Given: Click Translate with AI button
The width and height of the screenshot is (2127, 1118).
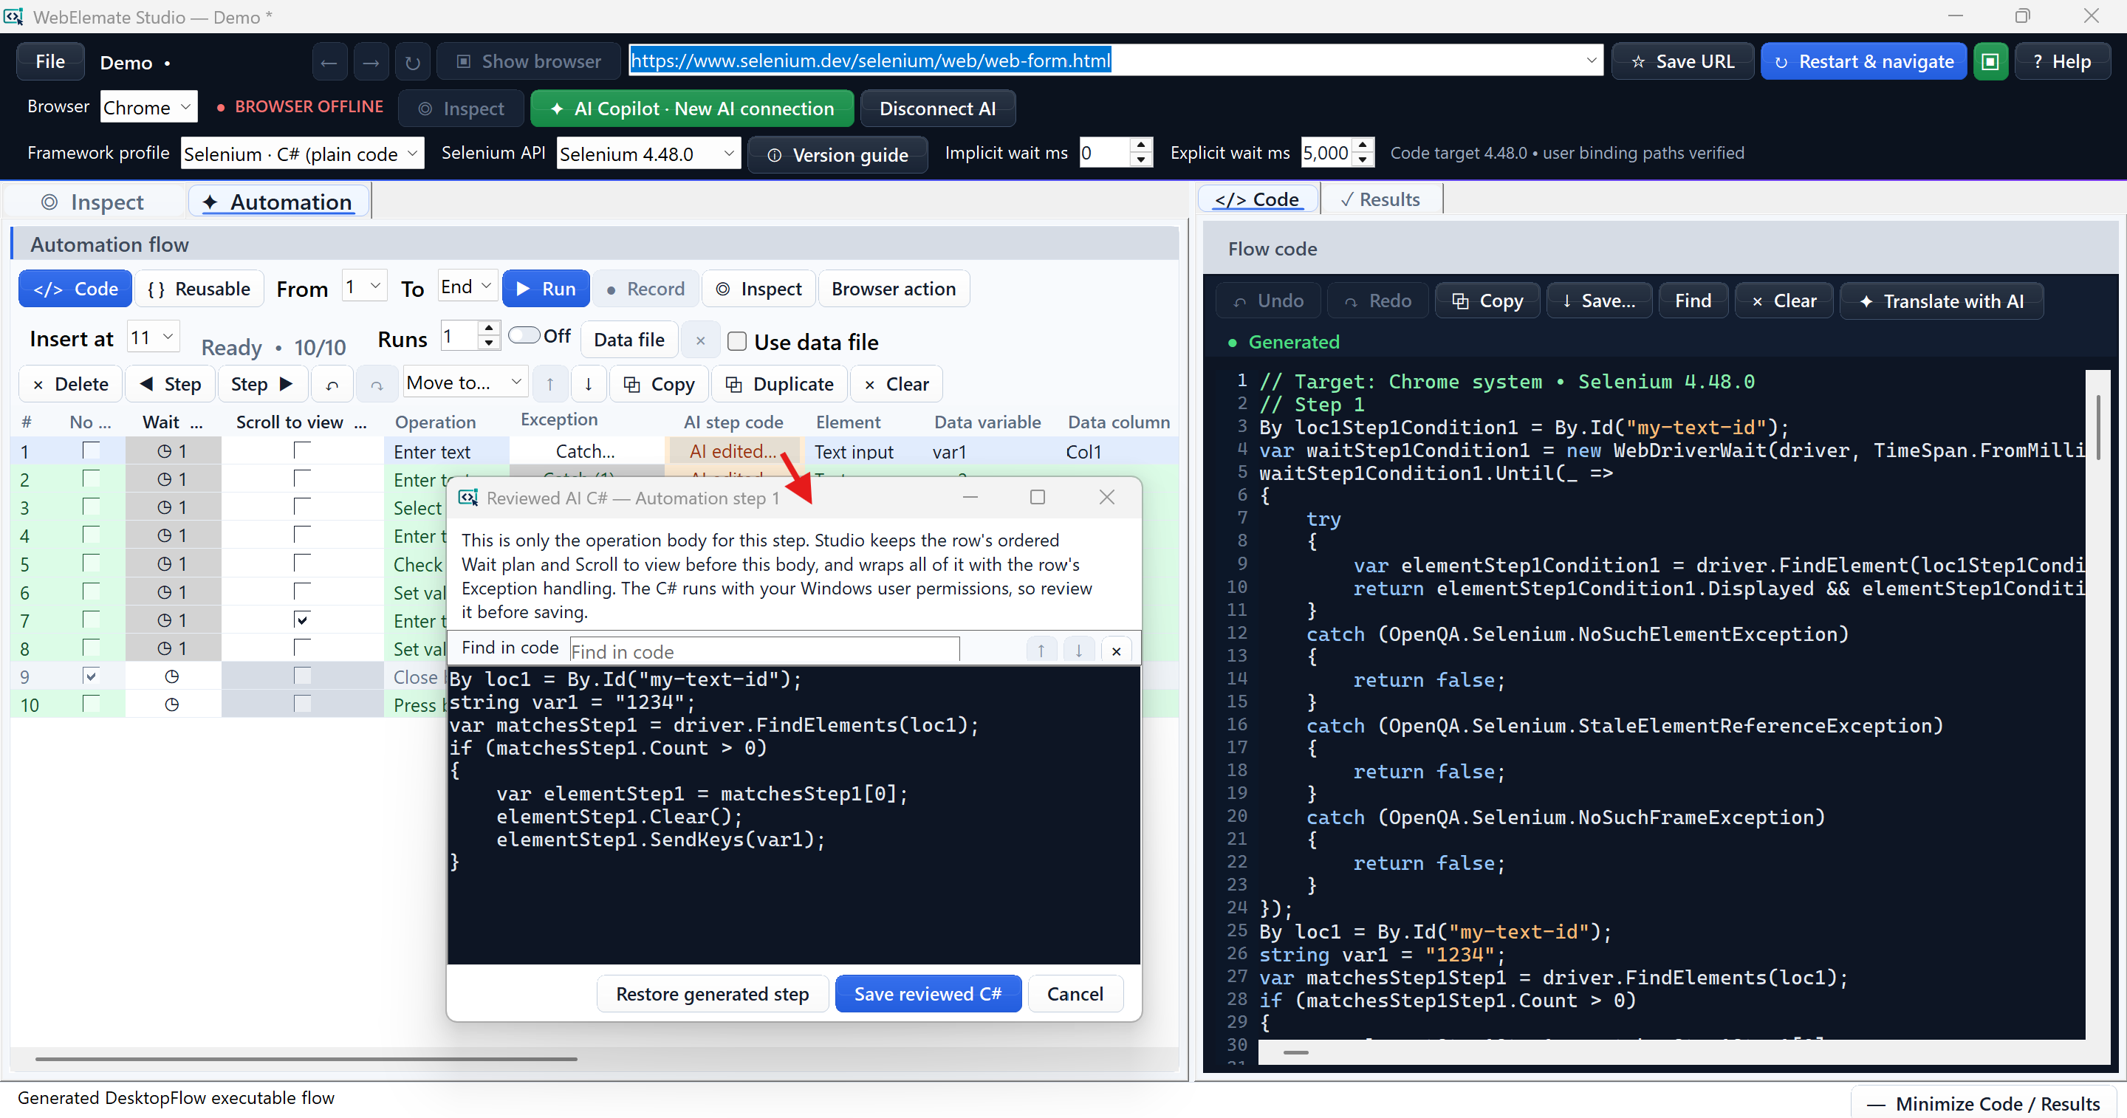Looking at the screenshot, I should [1941, 301].
